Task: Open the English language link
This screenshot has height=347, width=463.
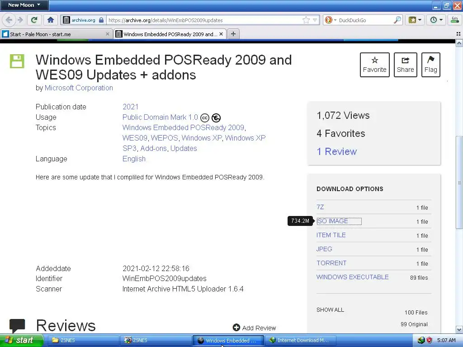Action: 134,159
